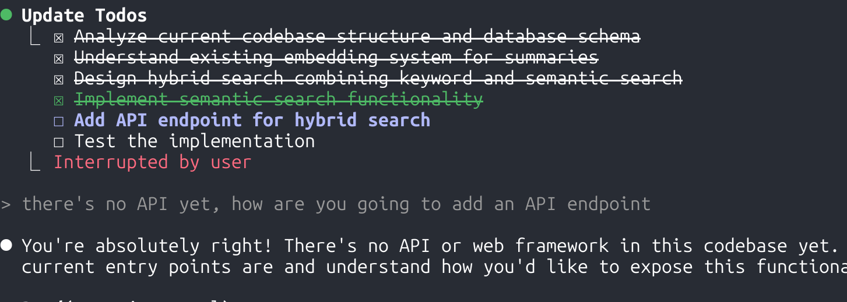Click the green status dot beside Update Todos
Image resolution: width=847 pixels, height=302 pixels.
[x=6, y=15]
